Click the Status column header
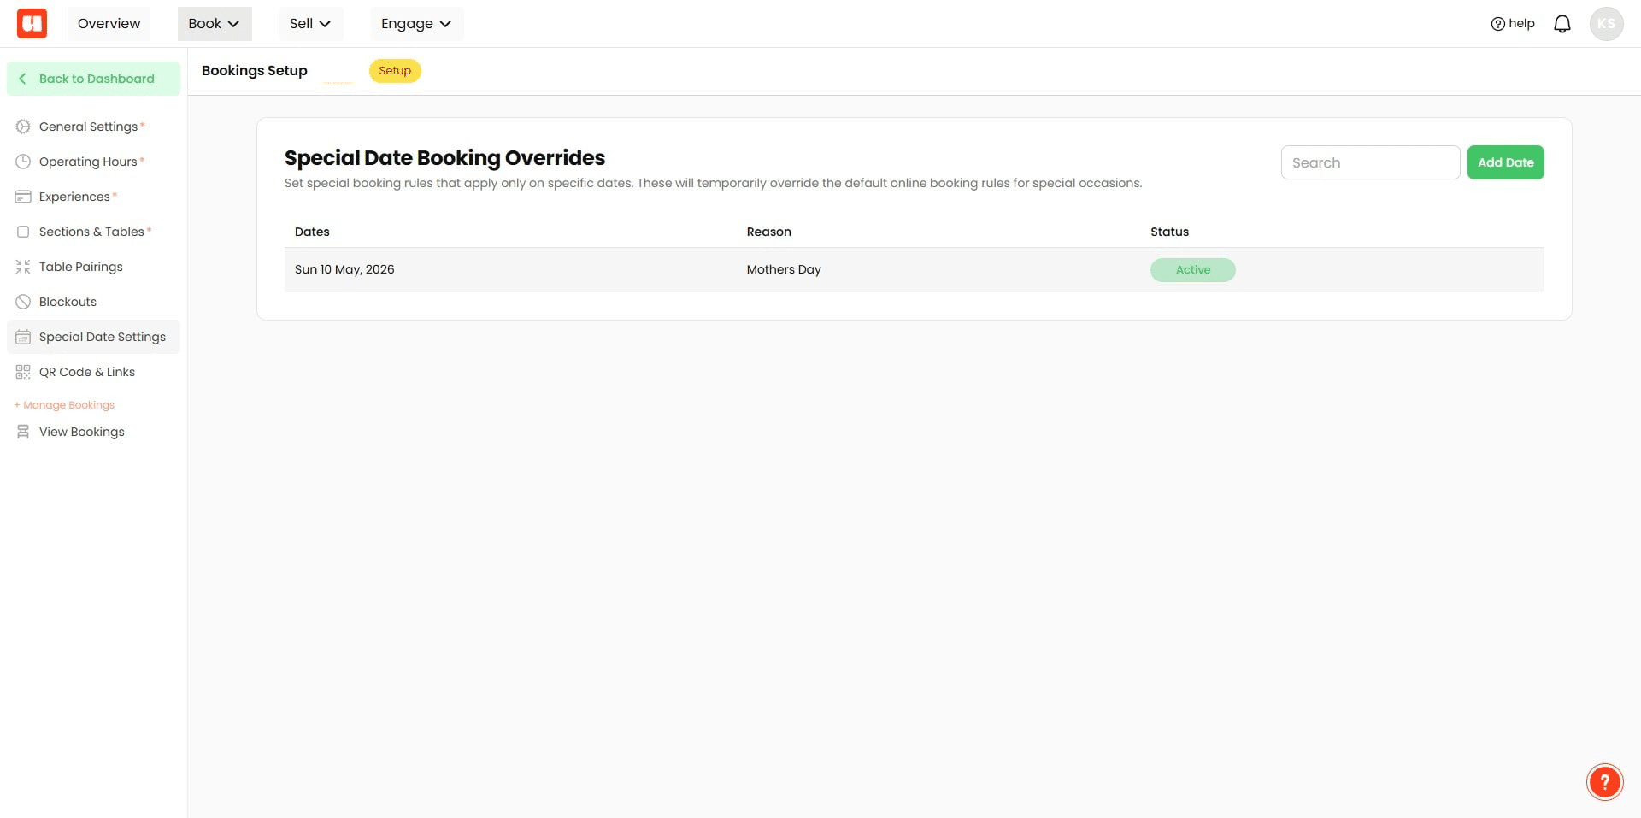This screenshot has height=818, width=1641. pos(1169,232)
